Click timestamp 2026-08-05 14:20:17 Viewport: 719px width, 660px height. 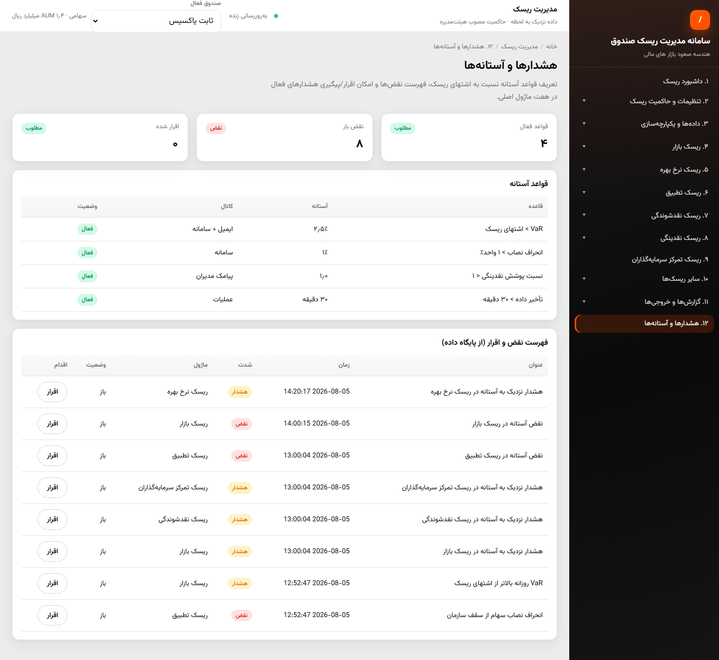317,392
